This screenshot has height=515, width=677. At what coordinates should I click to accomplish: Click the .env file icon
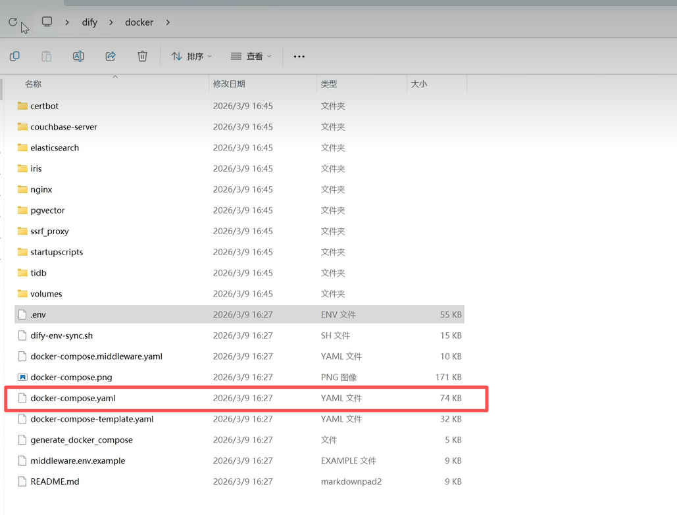pyautogui.click(x=22, y=314)
